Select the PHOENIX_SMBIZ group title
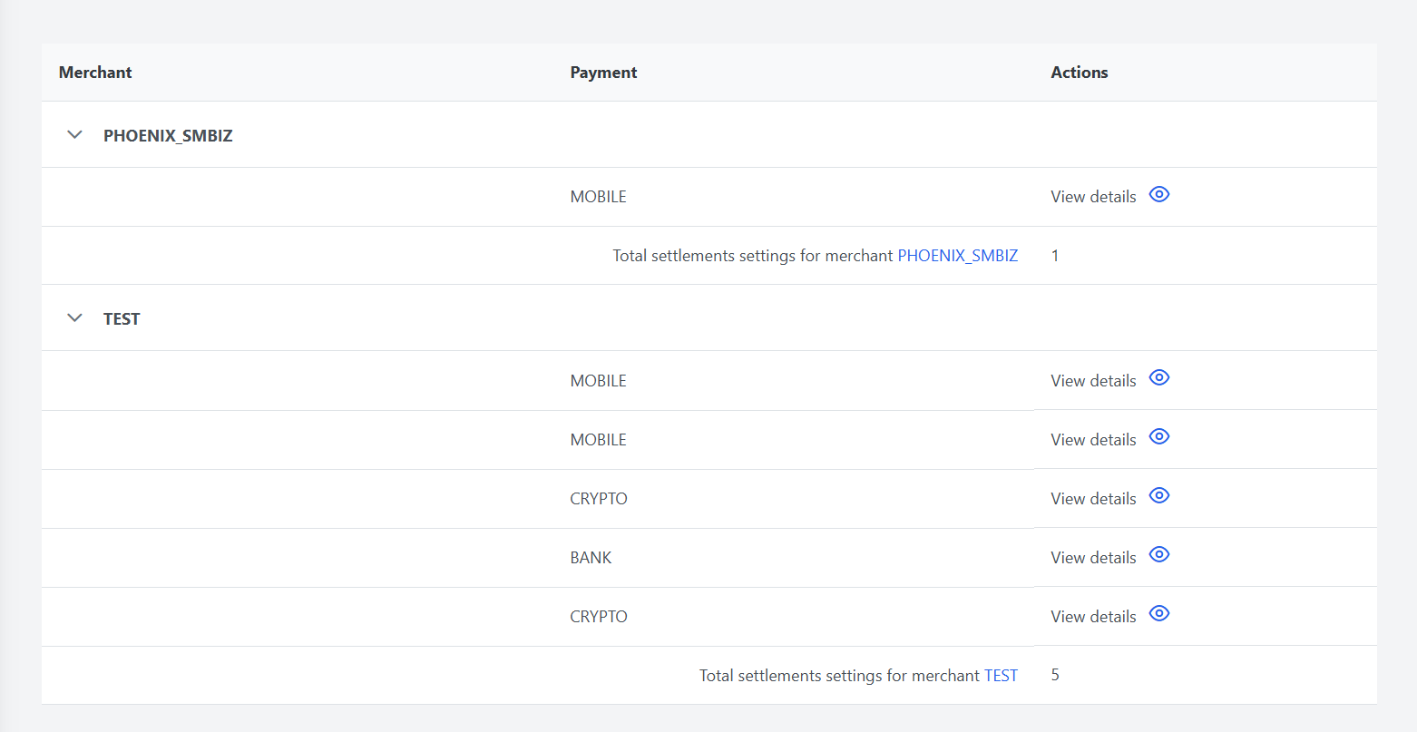The image size is (1417, 732). click(168, 136)
